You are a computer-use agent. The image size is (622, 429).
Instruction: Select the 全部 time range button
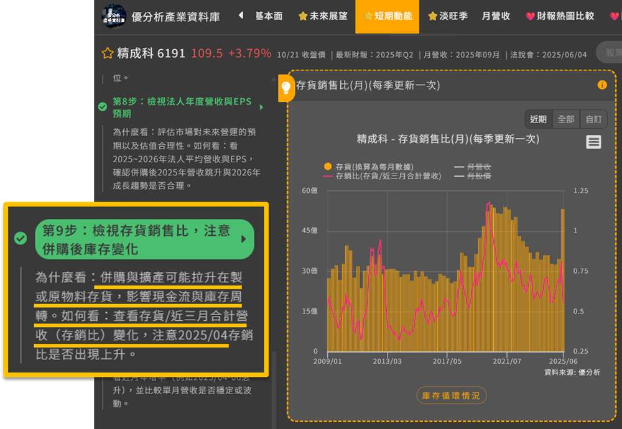point(566,119)
